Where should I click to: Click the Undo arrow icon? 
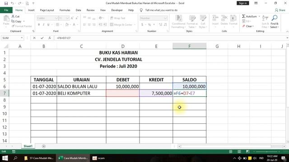pyautogui.click(x=12, y=3)
